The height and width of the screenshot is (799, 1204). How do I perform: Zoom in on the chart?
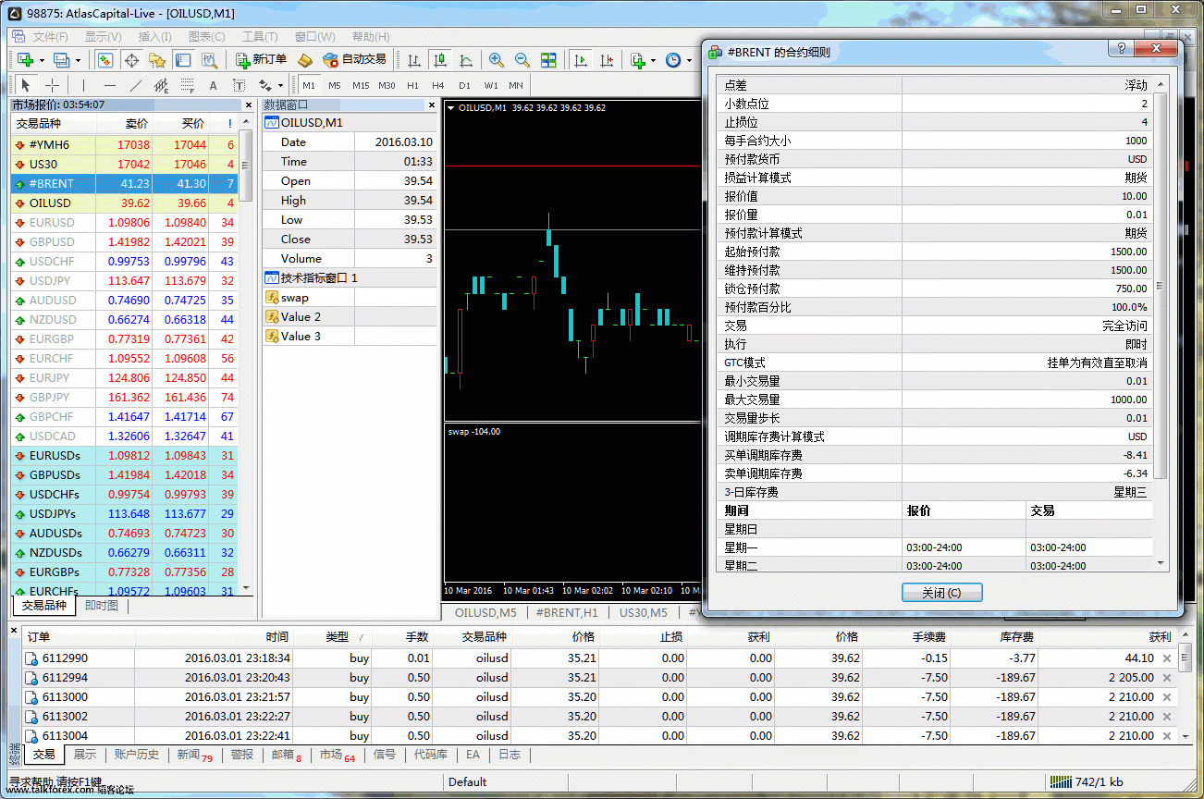coord(497,60)
